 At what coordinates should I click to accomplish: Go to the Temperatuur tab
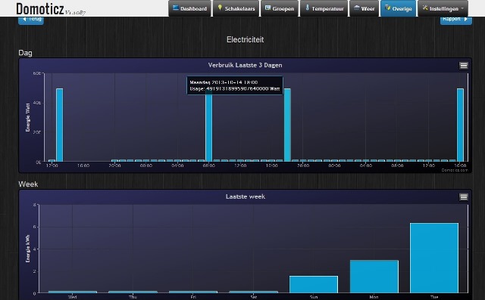(x=324, y=8)
